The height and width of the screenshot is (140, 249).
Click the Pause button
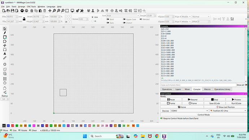[x=171, y=100]
